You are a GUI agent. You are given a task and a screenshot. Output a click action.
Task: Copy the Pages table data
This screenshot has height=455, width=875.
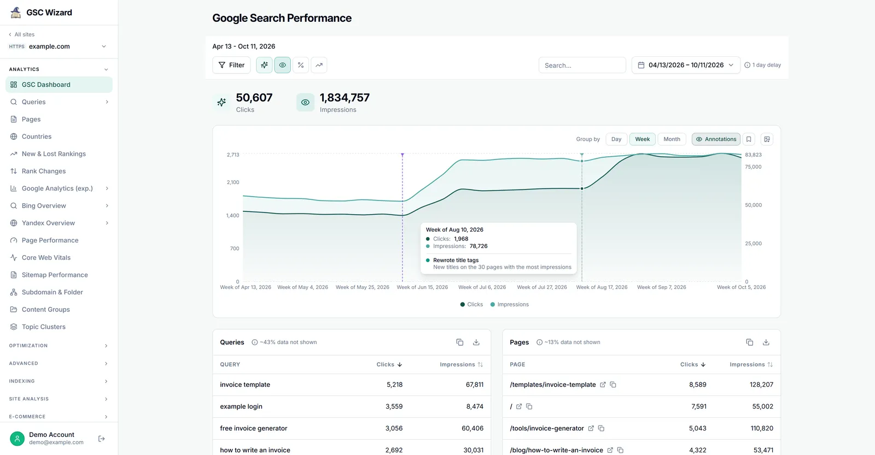[750, 342]
